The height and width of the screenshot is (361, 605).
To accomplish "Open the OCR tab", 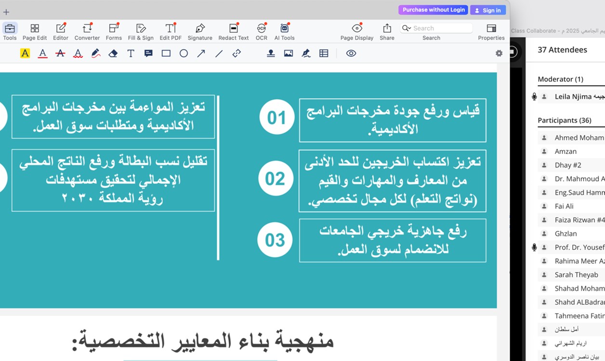I will pyautogui.click(x=262, y=32).
